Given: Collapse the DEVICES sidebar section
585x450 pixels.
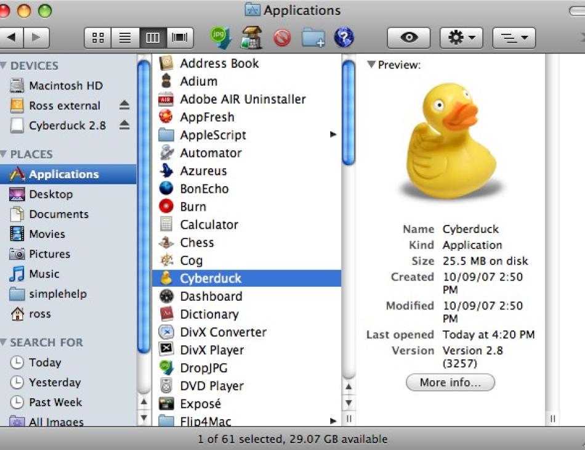Looking at the screenshot, I should (x=4, y=66).
